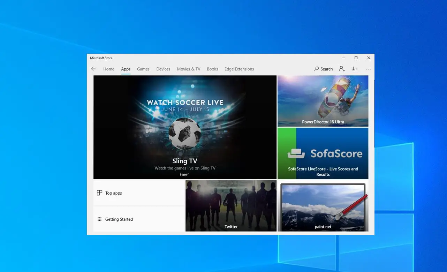Switch to the Home tab
This screenshot has width=447, height=272.
[109, 69]
